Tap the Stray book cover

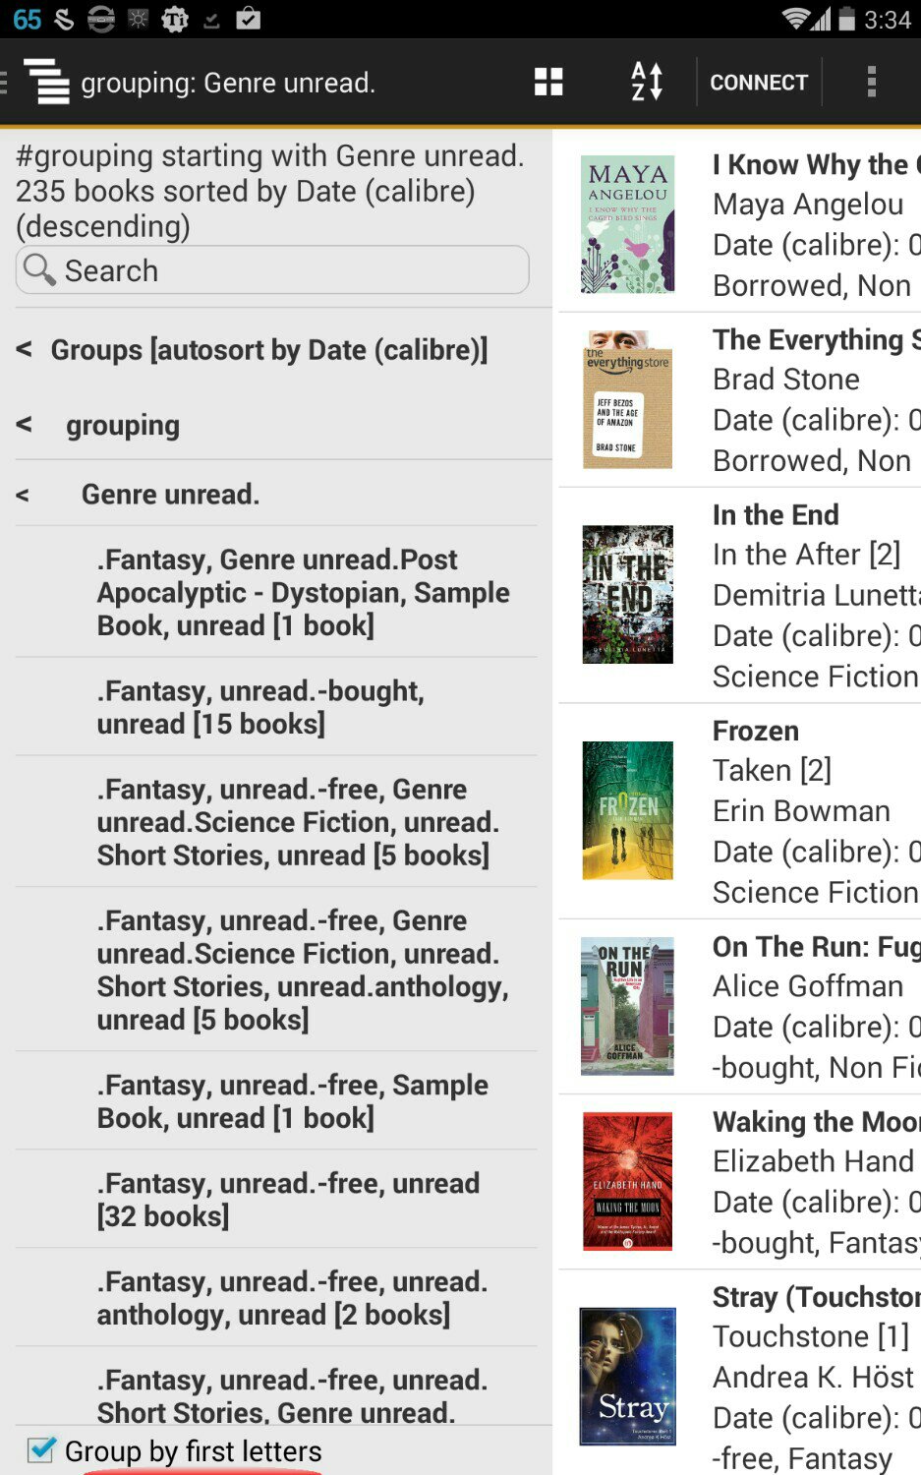point(627,1376)
